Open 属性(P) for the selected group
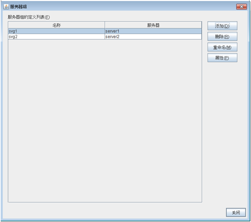 [222, 58]
